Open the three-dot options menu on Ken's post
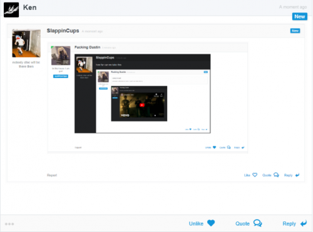This screenshot has height=232, width=313. point(9,224)
